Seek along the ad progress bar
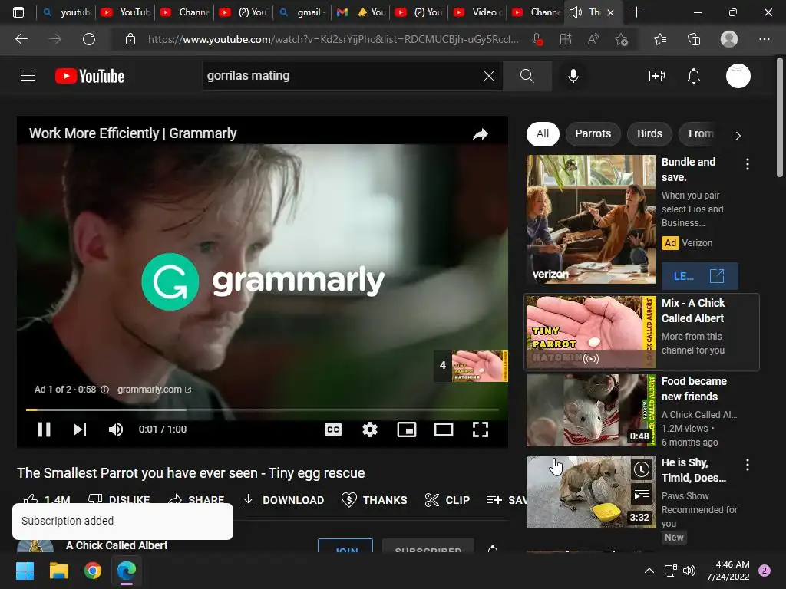The image size is (786, 589). [263, 410]
